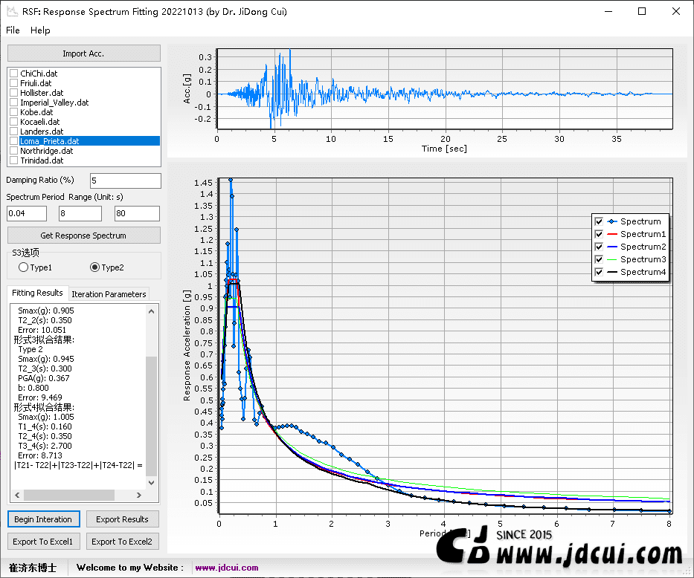This screenshot has height=578, width=694.
Task: Click the Export Results button
Action: click(122, 519)
